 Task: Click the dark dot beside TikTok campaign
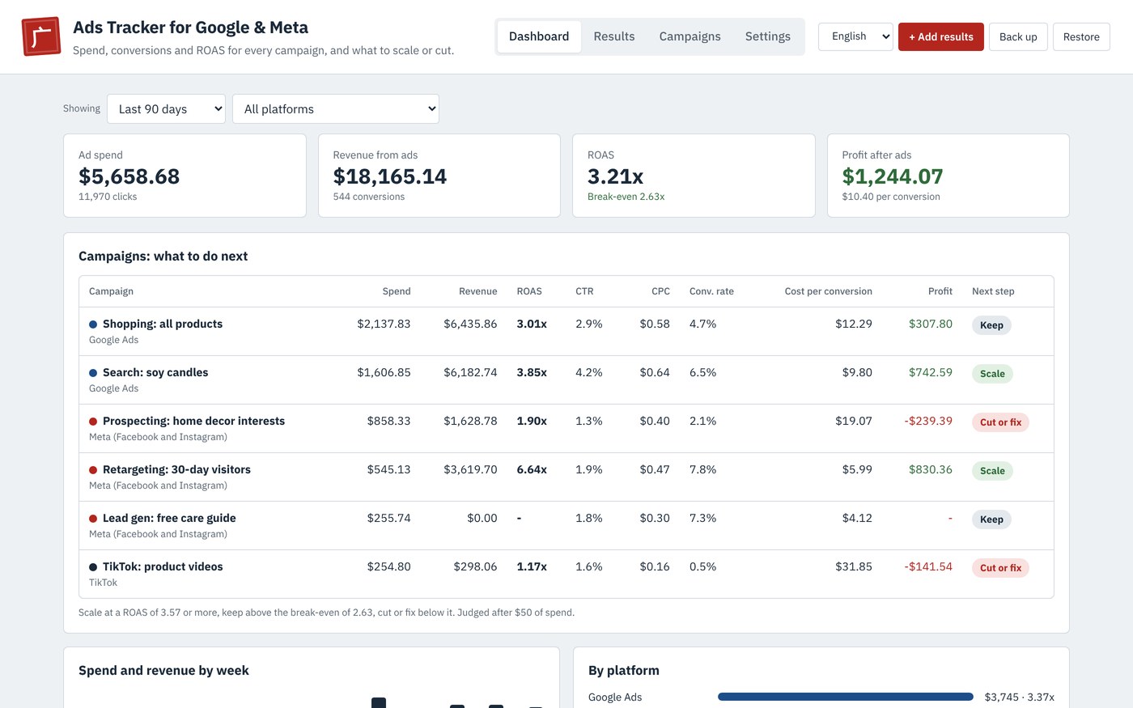point(93,567)
